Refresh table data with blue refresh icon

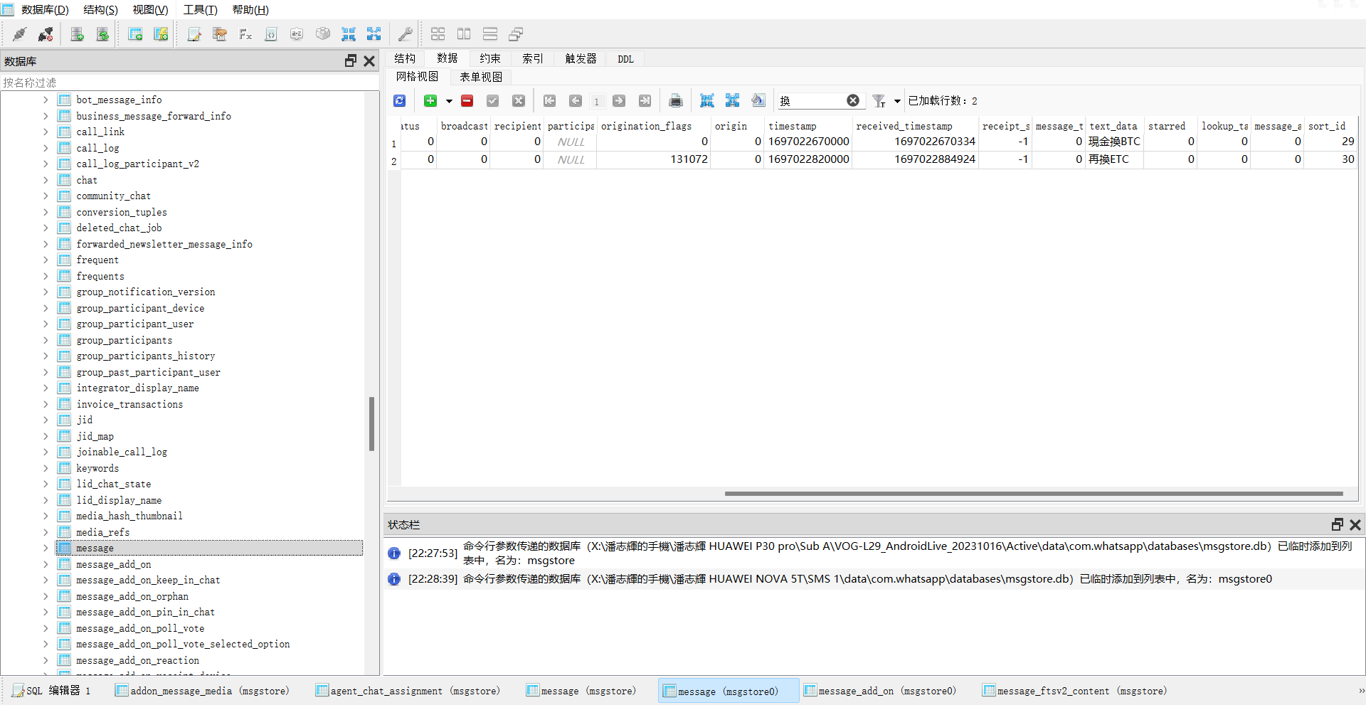pyautogui.click(x=400, y=101)
